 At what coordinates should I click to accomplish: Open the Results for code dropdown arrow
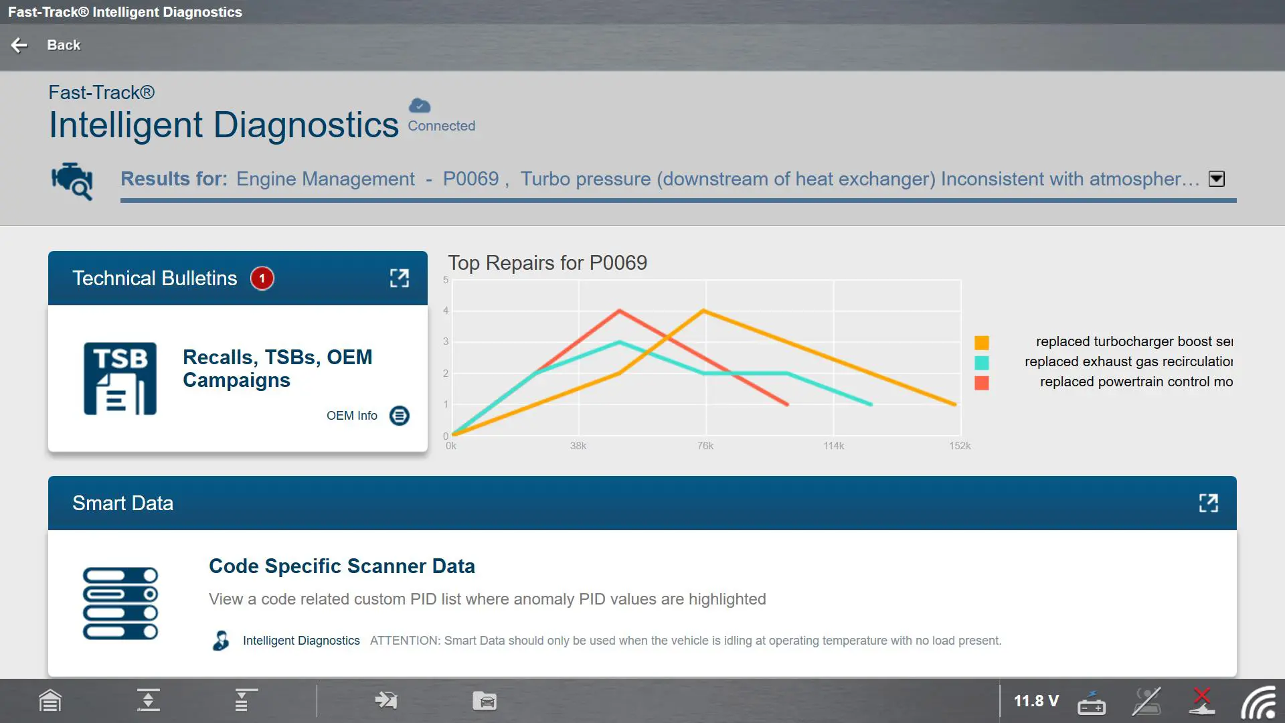coord(1216,179)
